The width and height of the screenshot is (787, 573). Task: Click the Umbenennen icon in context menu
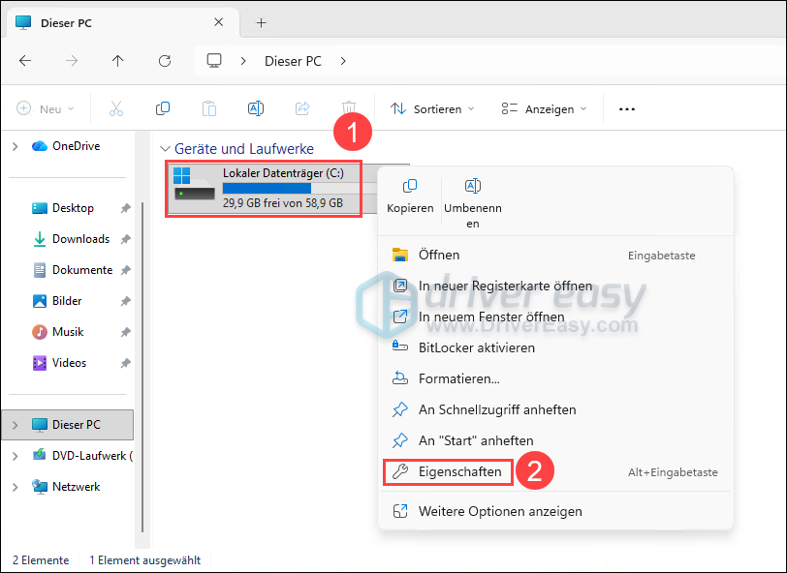[x=473, y=187]
